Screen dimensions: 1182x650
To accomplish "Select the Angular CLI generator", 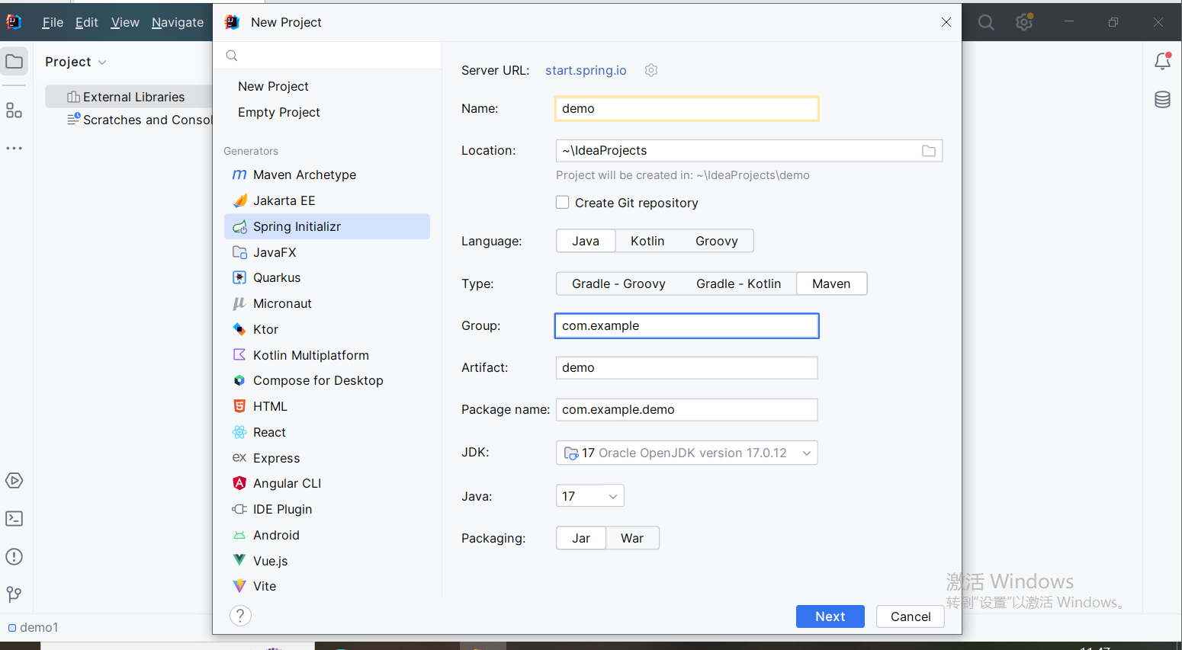I will tap(327, 483).
